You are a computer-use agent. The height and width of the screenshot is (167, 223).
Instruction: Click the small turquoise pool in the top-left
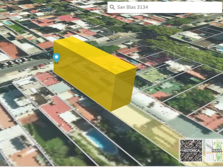pos(8,23)
